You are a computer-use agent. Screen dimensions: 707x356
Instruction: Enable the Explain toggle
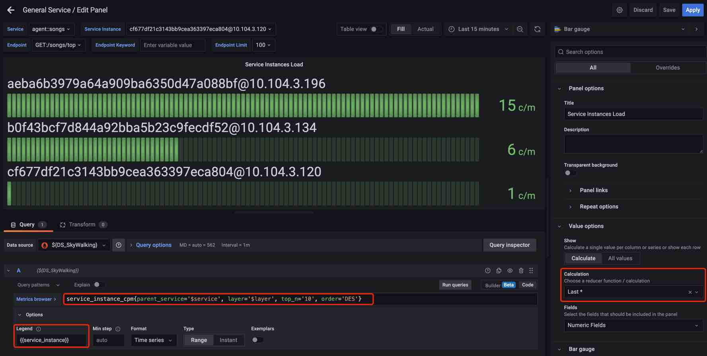pos(98,285)
